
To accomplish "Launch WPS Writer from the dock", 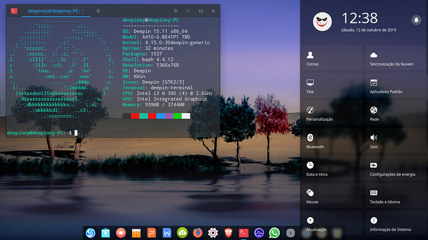I will [x=167, y=233].
